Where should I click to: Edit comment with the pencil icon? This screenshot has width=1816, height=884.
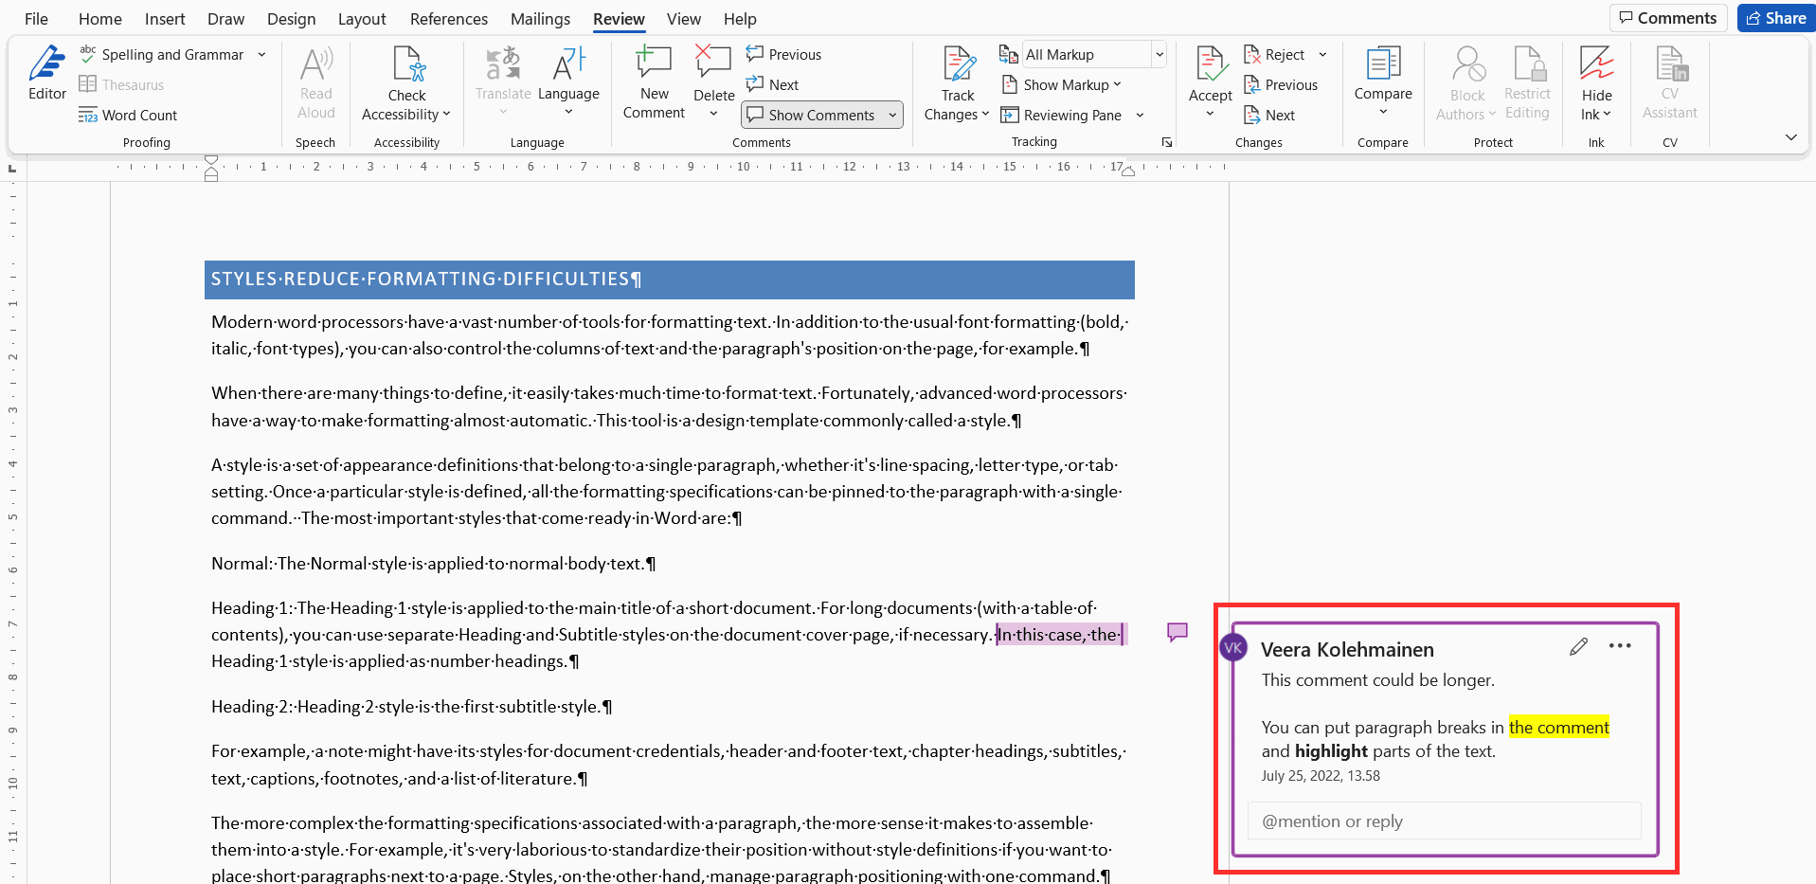tap(1578, 646)
